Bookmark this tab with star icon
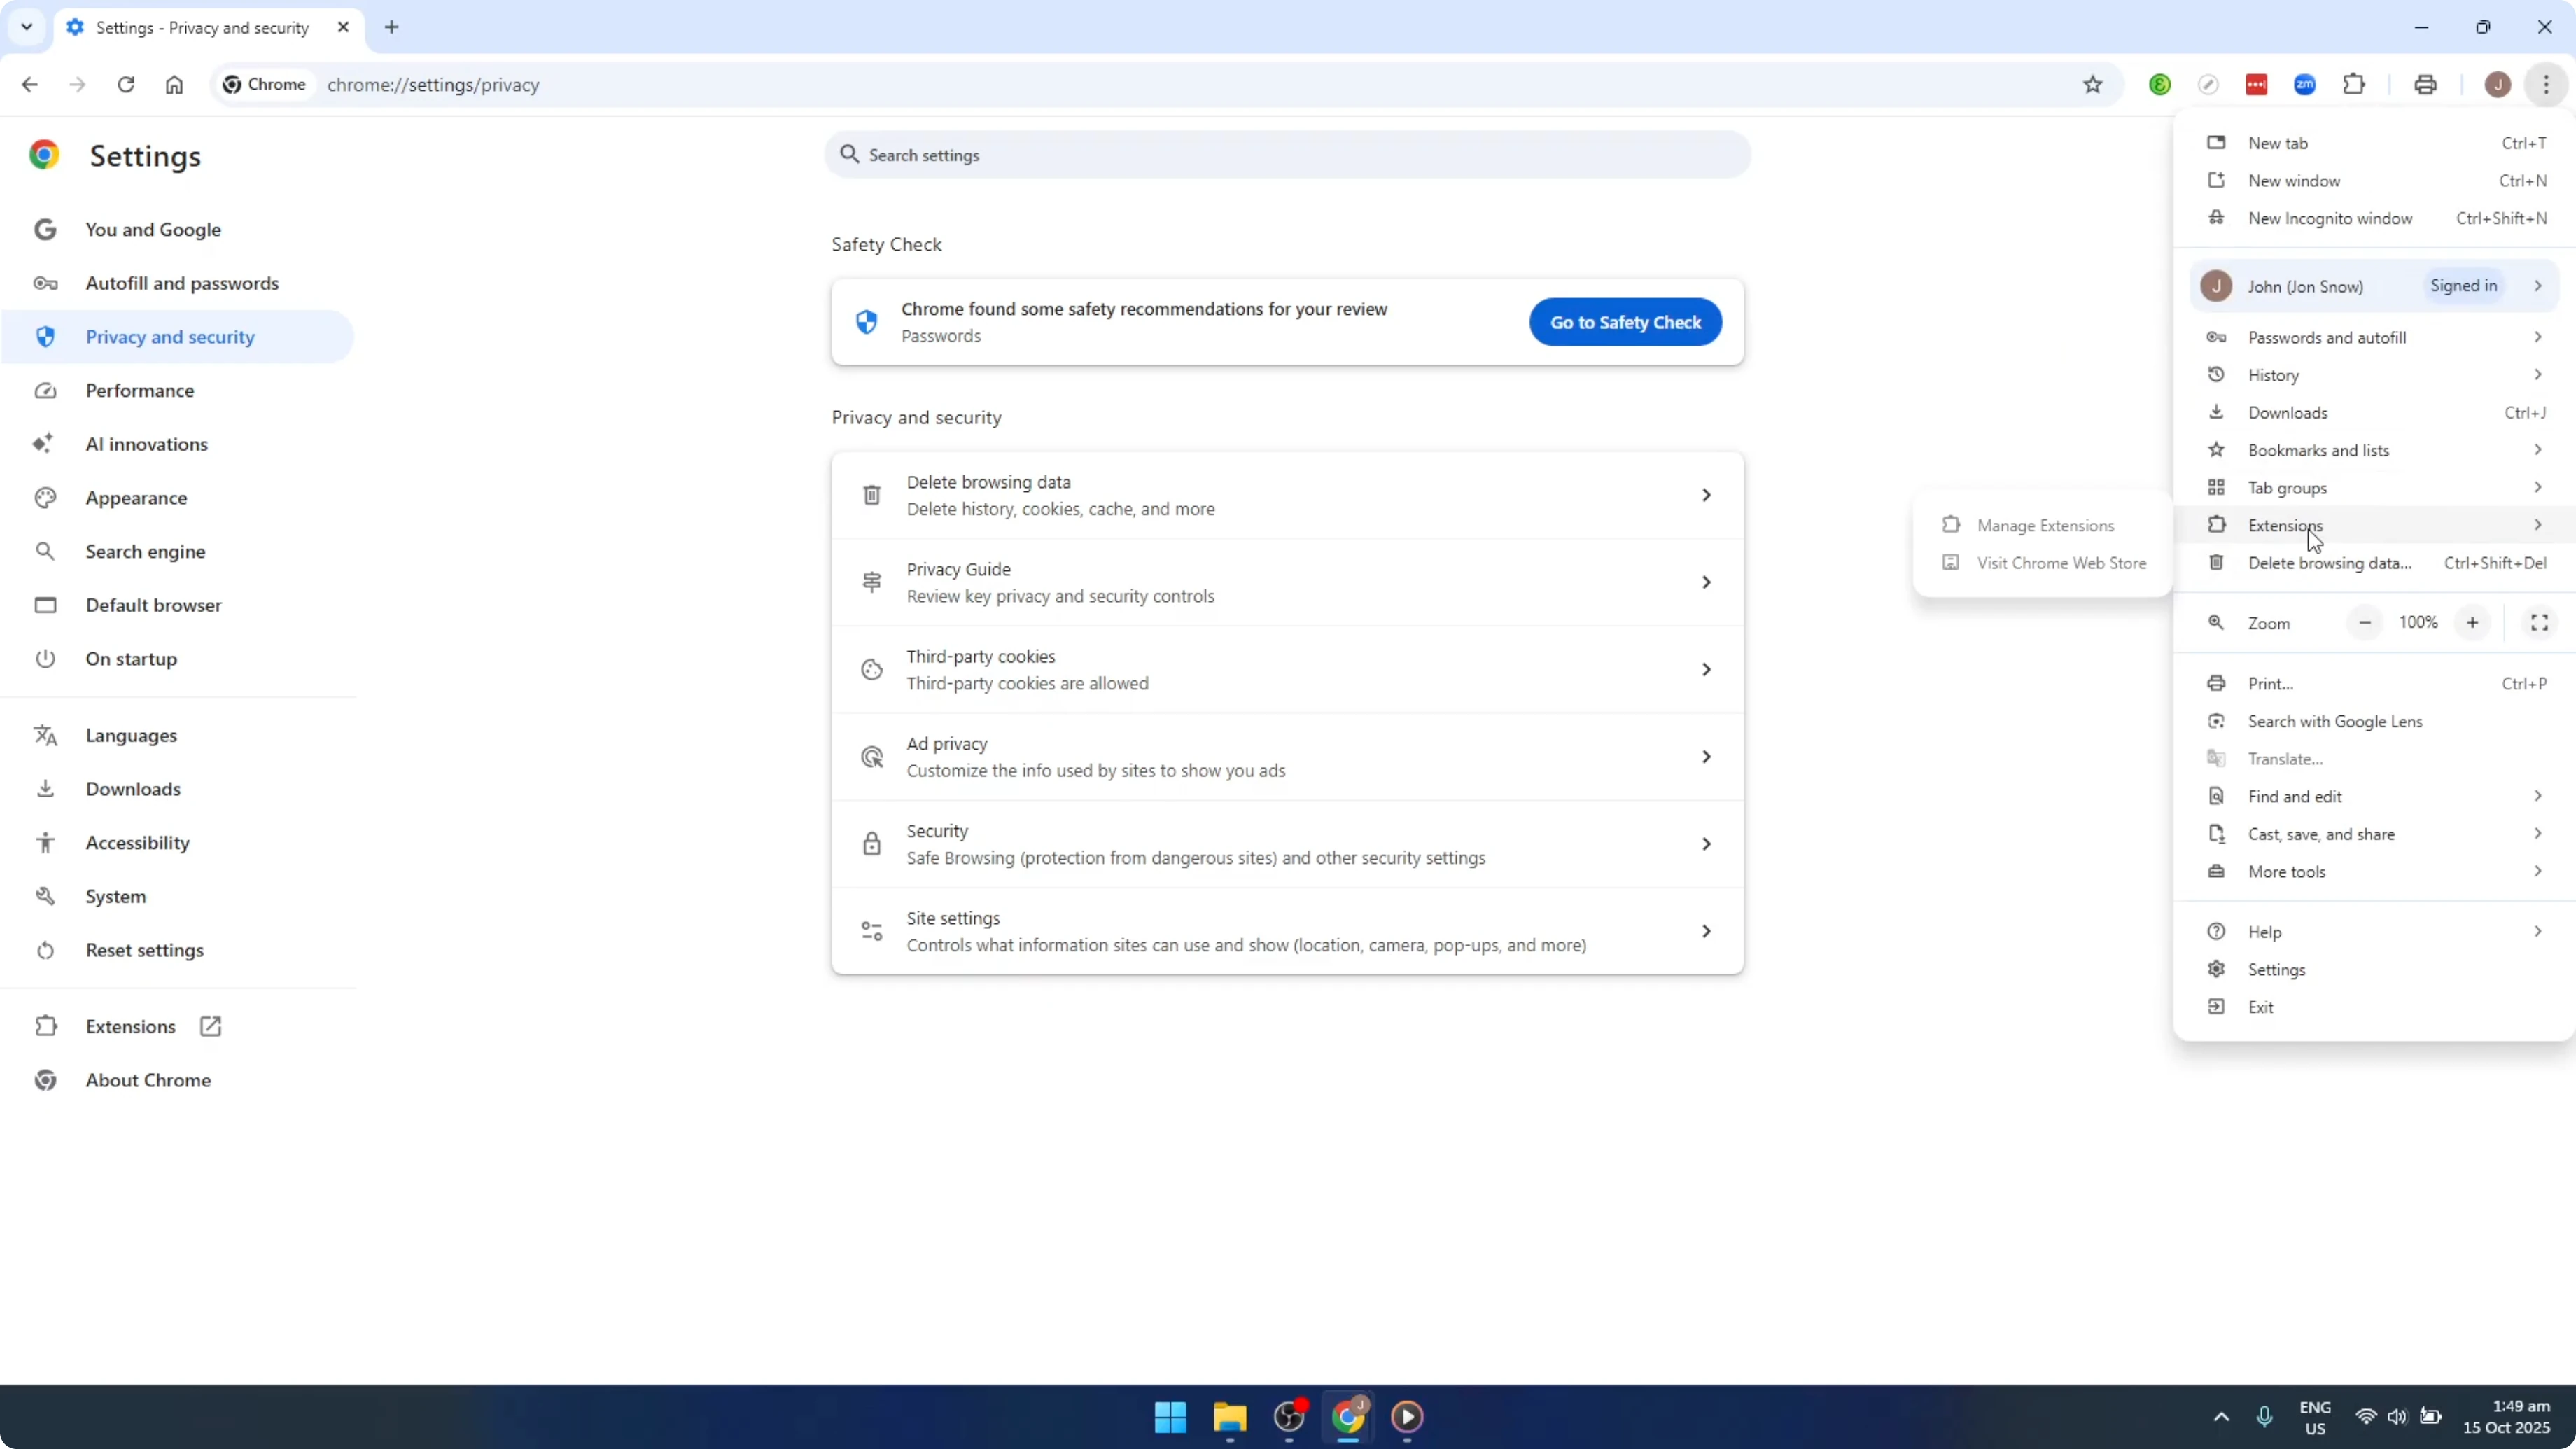Screen dimensions: 2576x1449 coord(2093,85)
